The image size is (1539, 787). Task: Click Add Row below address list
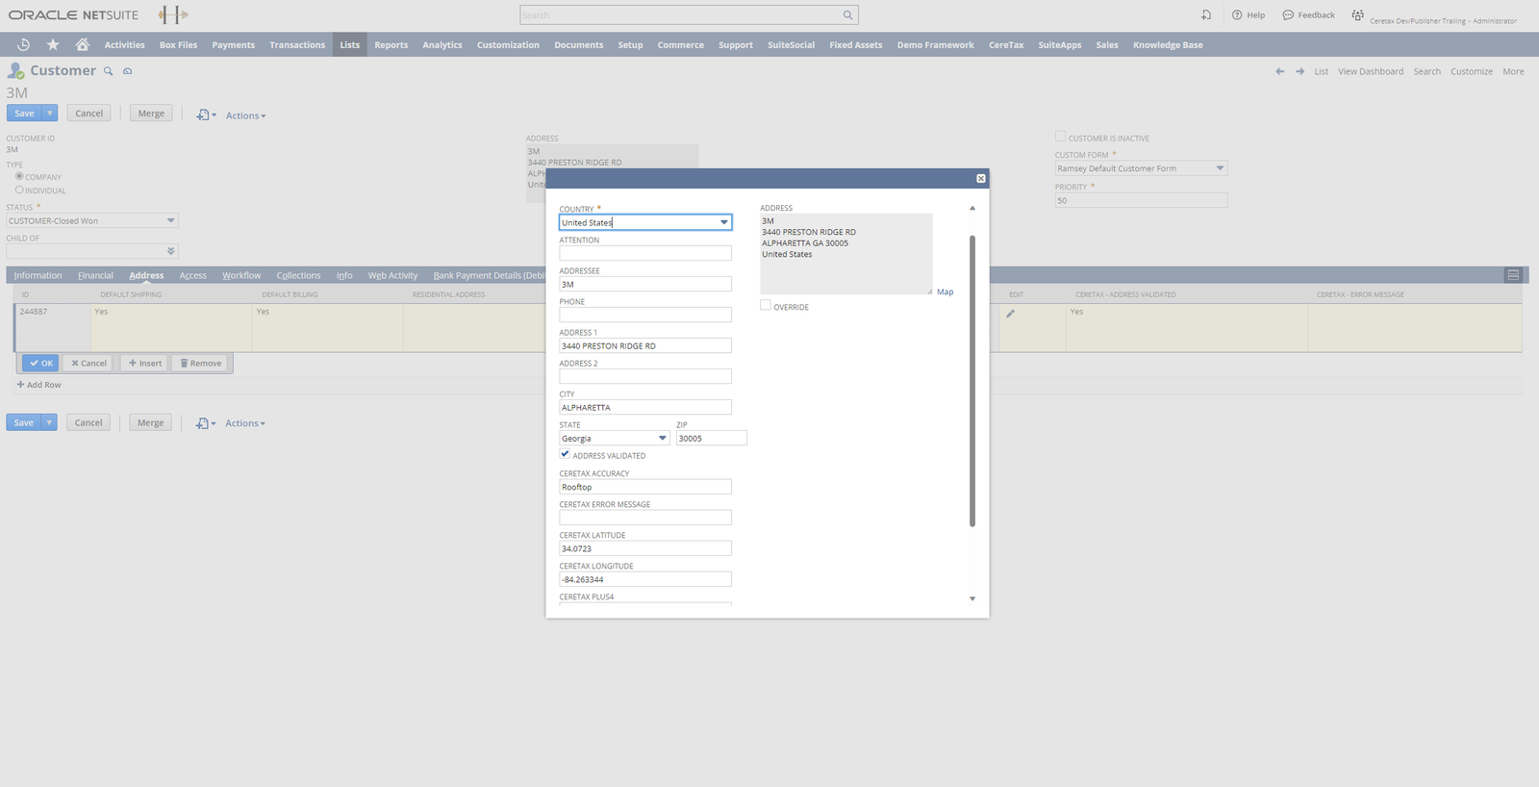38,385
